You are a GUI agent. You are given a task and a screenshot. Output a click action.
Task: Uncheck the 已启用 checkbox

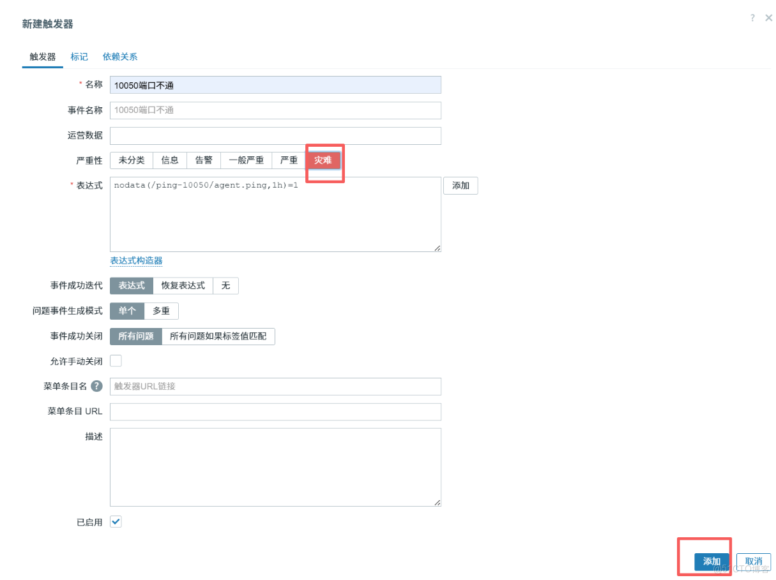click(116, 522)
